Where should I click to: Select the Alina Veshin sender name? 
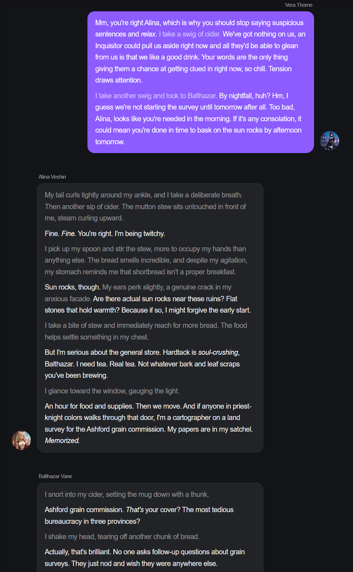click(52, 177)
